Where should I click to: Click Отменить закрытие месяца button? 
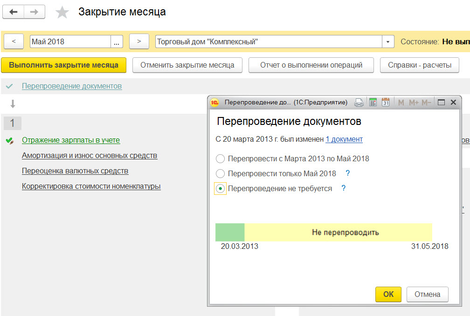click(187, 65)
